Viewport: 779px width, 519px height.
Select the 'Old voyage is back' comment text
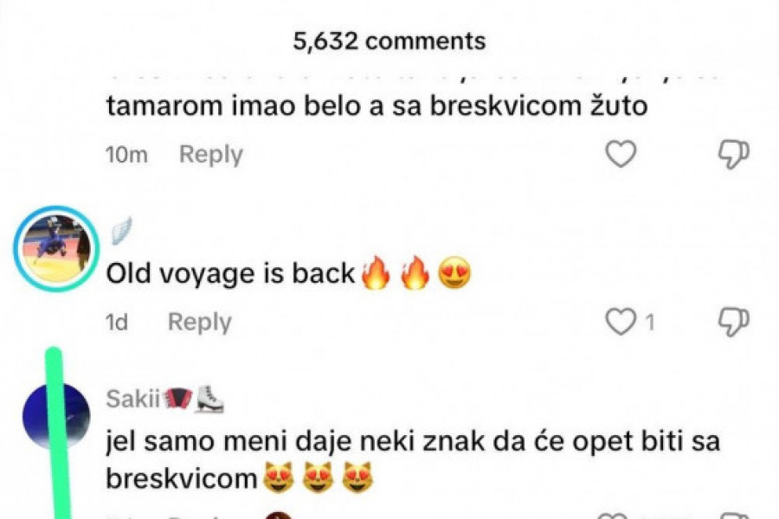(288, 273)
